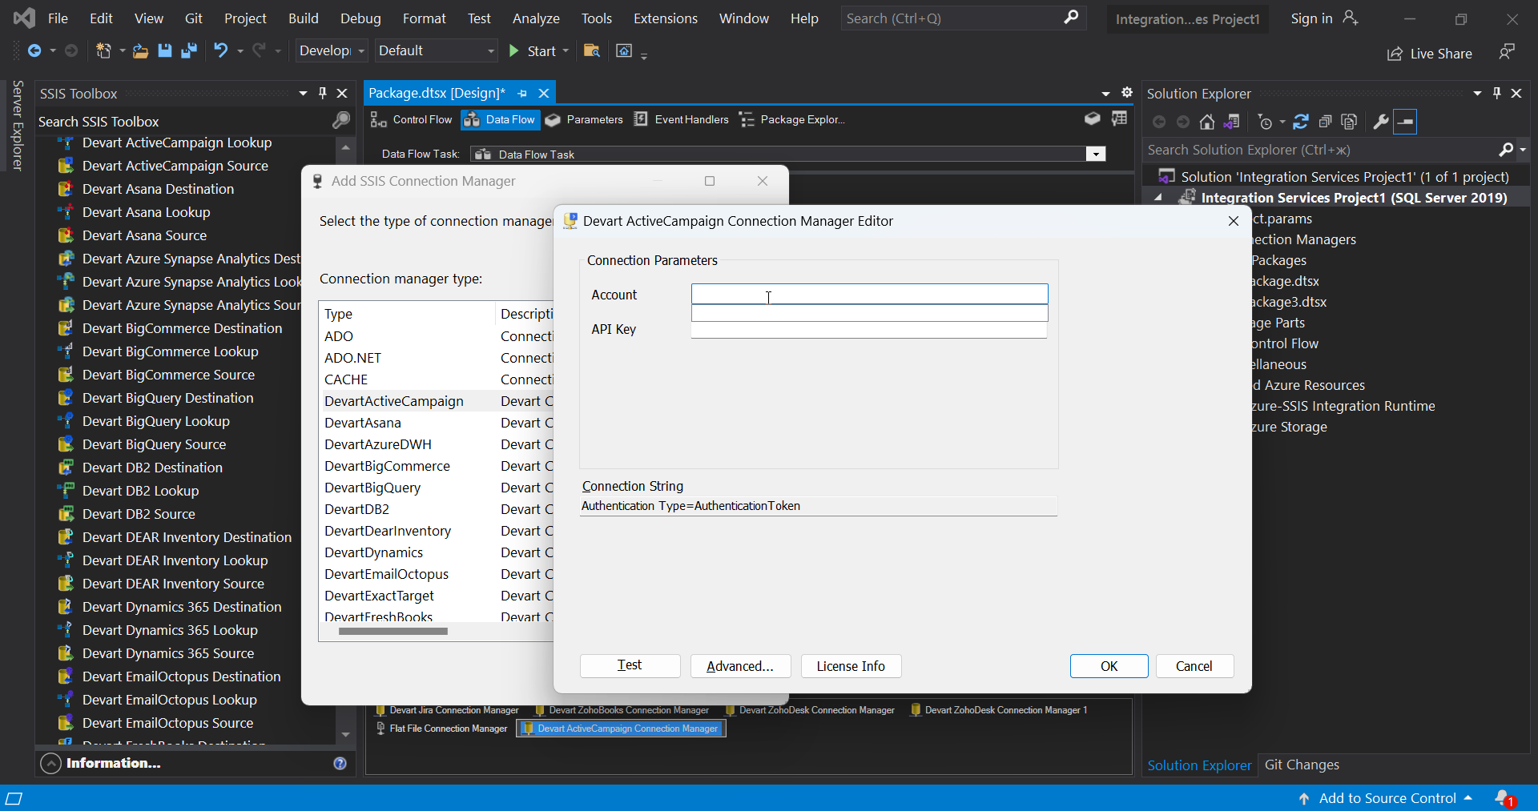The height and width of the screenshot is (811, 1538).
Task: Refresh the Solution Explorer
Action: pos(1301,122)
